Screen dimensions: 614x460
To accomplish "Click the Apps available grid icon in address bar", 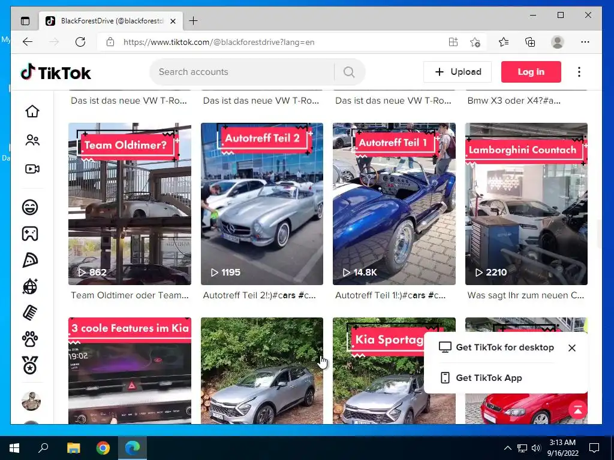I will (453, 42).
